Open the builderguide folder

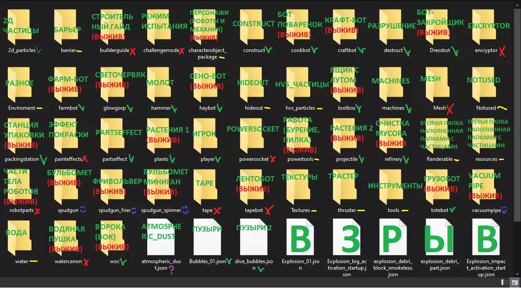(x=113, y=27)
